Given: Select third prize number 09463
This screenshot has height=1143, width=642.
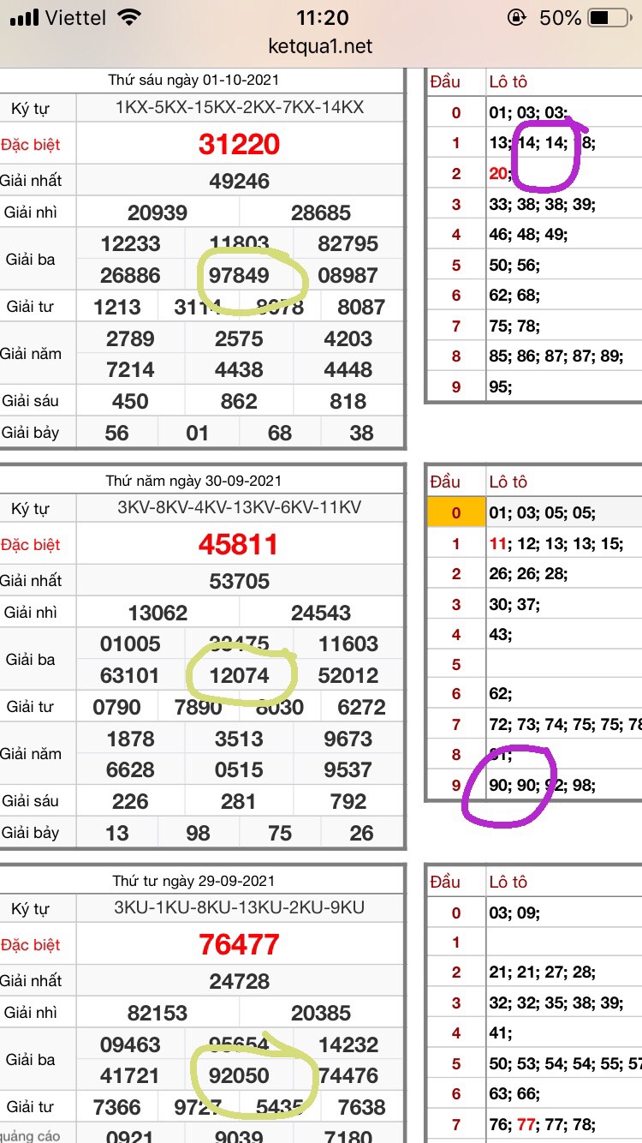Looking at the screenshot, I should click(130, 1044).
